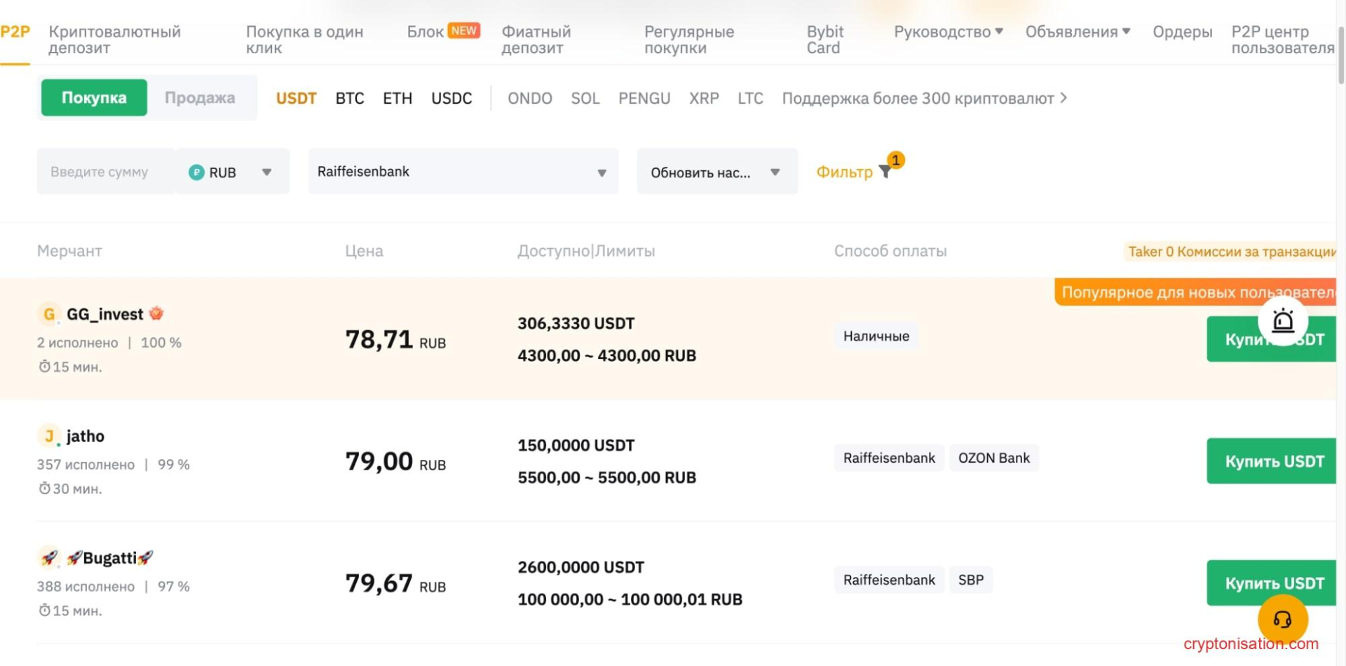
Task: Click the GG_invest merchant avatar
Action: pyautogui.click(x=48, y=314)
